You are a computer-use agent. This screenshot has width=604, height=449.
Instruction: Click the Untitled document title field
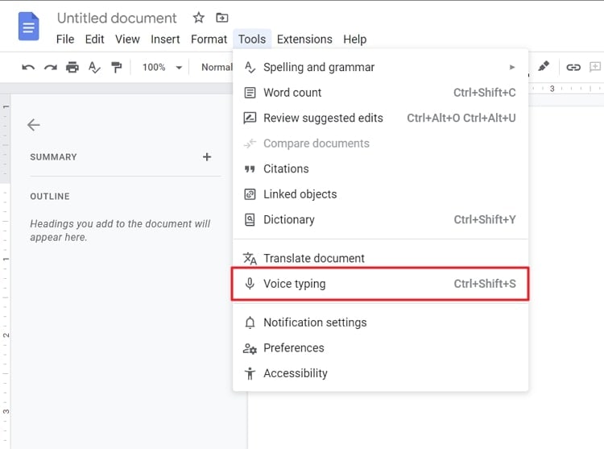pyautogui.click(x=117, y=18)
